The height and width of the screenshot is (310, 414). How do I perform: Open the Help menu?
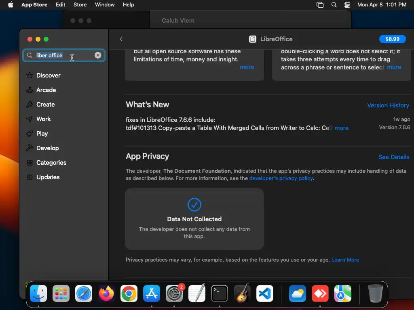tap(128, 4)
